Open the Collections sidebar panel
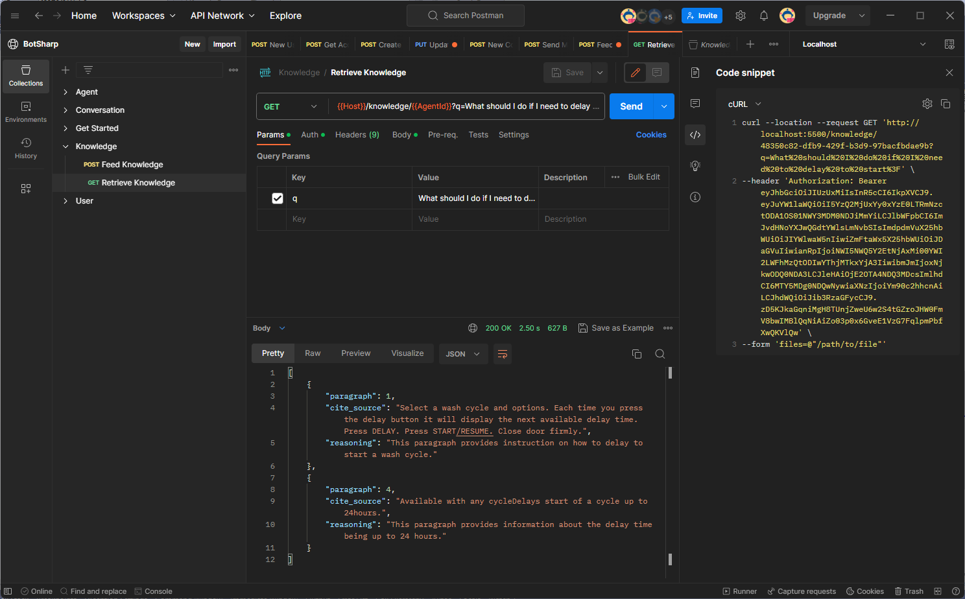The height and width of the screenshot is (599, 965). (x=26, y=76)
